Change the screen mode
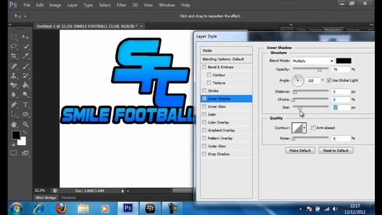Image resolution: width=382 pixels, height=215 pixels. pos(25,153)
